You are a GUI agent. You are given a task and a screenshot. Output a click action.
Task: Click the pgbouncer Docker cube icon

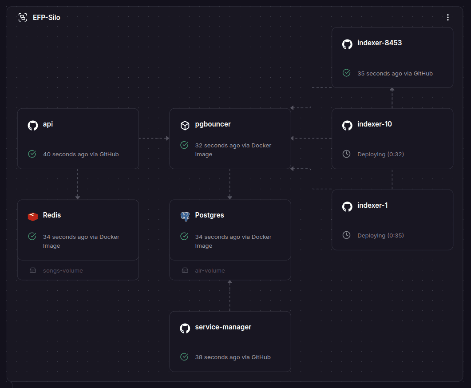[185, 125]
